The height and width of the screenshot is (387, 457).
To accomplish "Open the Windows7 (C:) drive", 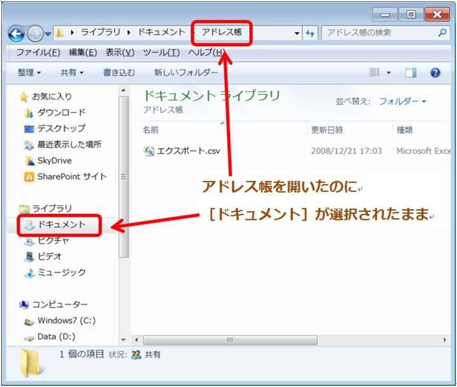I will click(66, 320).
